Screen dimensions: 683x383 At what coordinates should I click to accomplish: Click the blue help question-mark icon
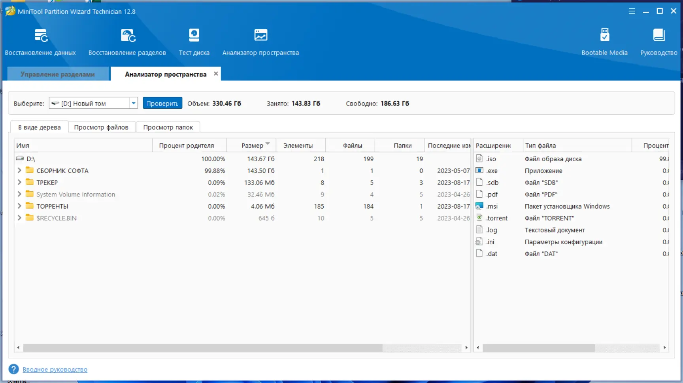coord(13,369)
